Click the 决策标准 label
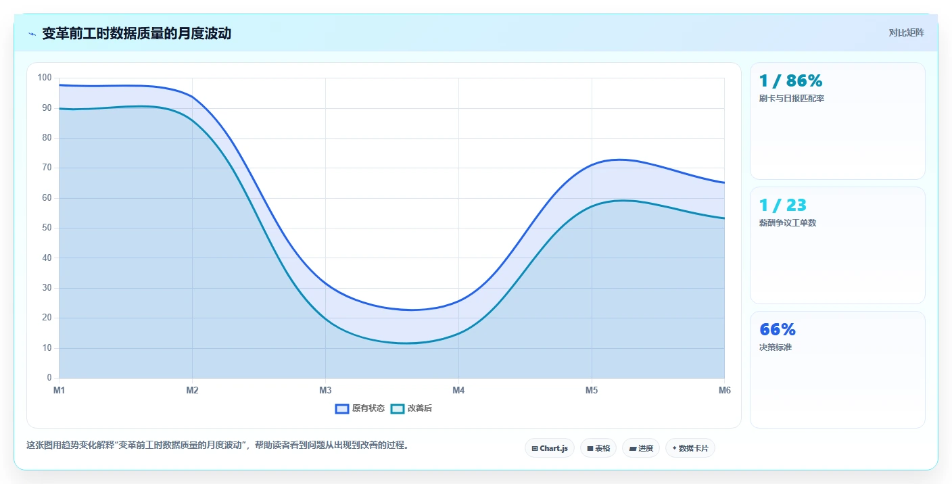Screen dimensions: 952x484 pos(776,347)
